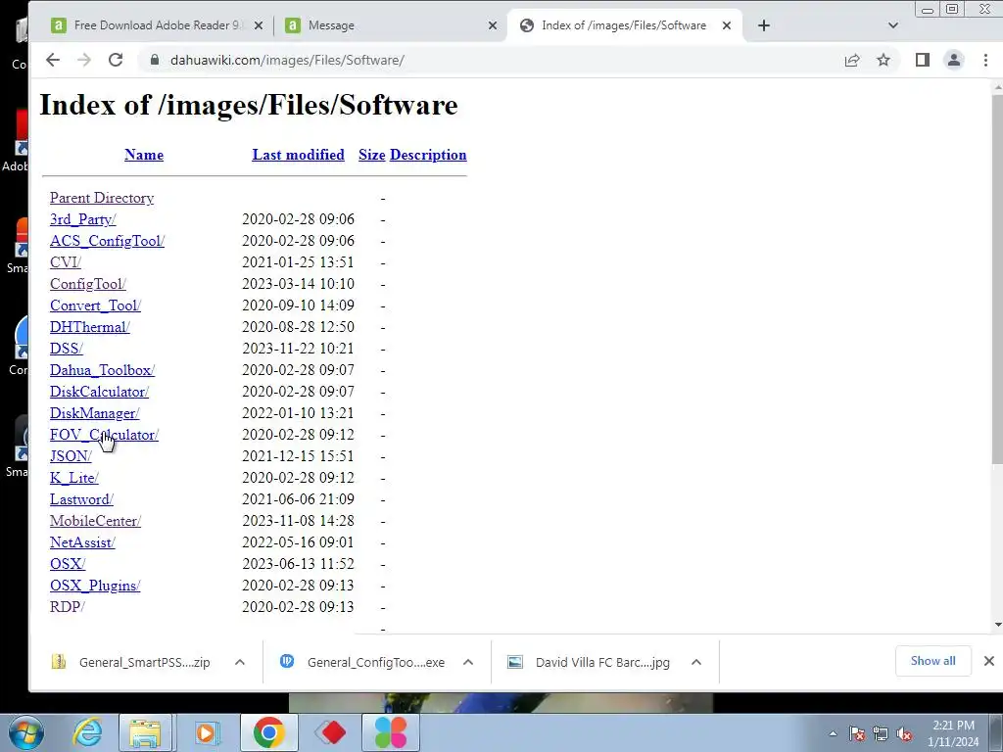
Task: Click the red diamond app in taskbar
Action: point(330,732)
